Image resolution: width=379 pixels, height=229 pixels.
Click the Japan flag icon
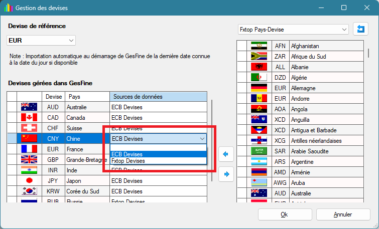point(29,181)
